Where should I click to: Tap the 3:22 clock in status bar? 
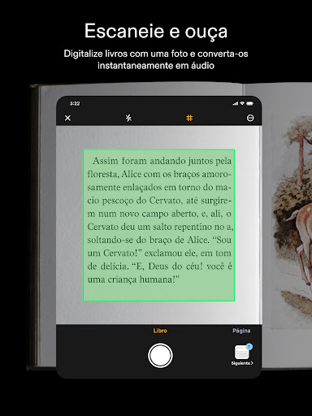[75, 103]
